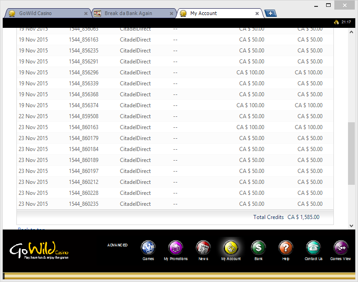This screenshot has height=282, width=358.
Task: Click transaction ID 1544_856374
Action: [x=83, y=105]
